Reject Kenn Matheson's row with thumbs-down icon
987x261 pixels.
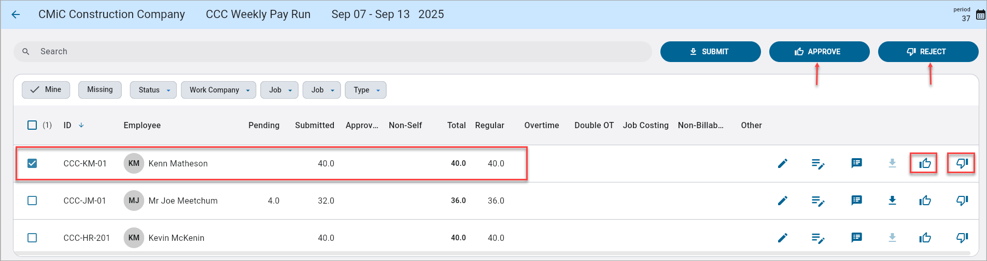click(962, 164)
